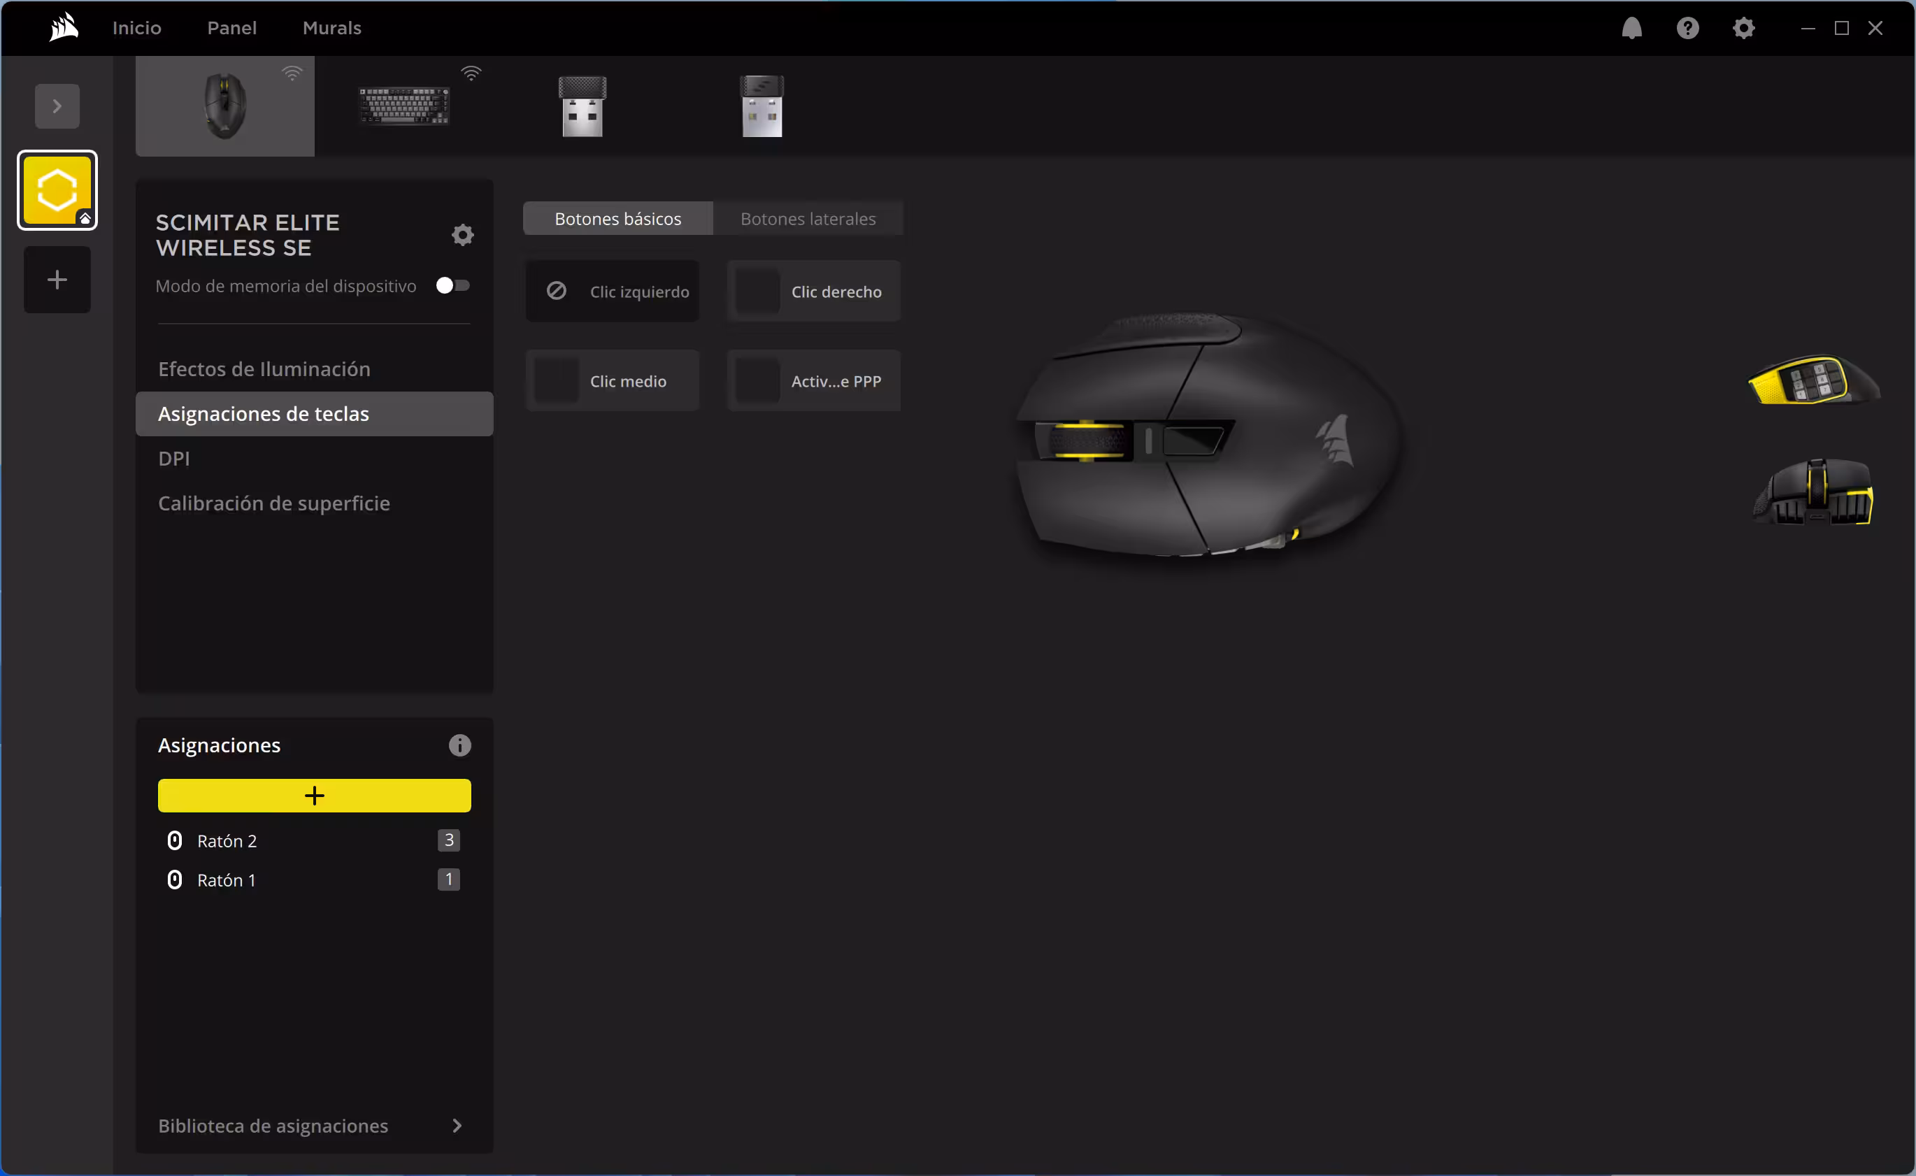Select the yellow hexagon profile icon
Viewport: 1916px width, 1176px height.
coord(57,191)
